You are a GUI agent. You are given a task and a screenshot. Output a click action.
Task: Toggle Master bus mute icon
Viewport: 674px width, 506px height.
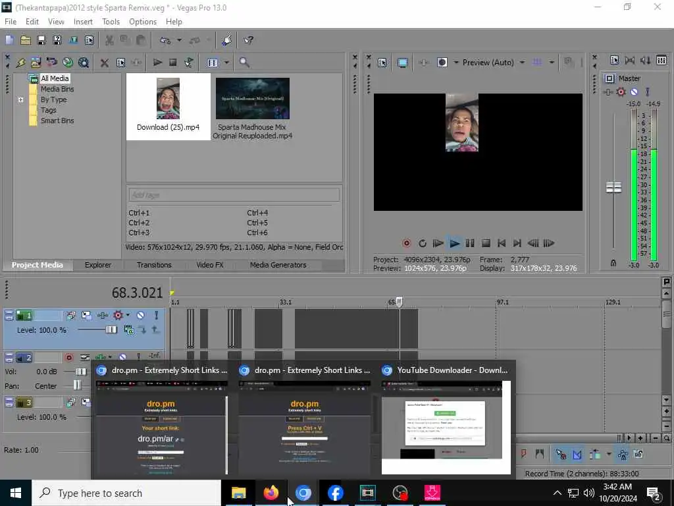pos(634,92)
